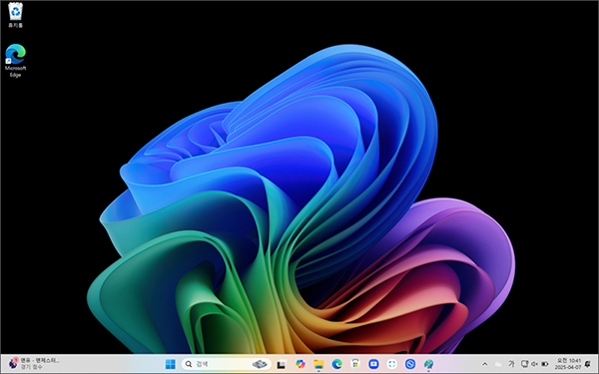Open the blue screen app taskbar icon
The image size is (599, 374).
[373, 364]
